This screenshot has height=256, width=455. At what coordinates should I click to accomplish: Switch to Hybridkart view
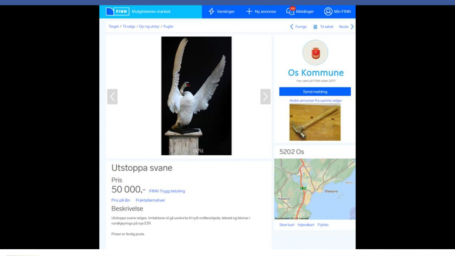click(306, 225)
